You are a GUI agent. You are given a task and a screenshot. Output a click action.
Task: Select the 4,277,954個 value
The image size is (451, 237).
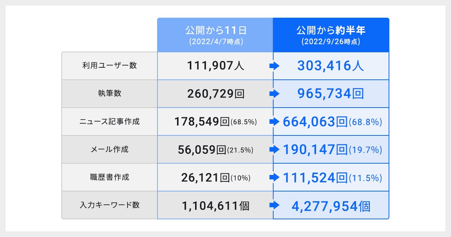(330, 206)
